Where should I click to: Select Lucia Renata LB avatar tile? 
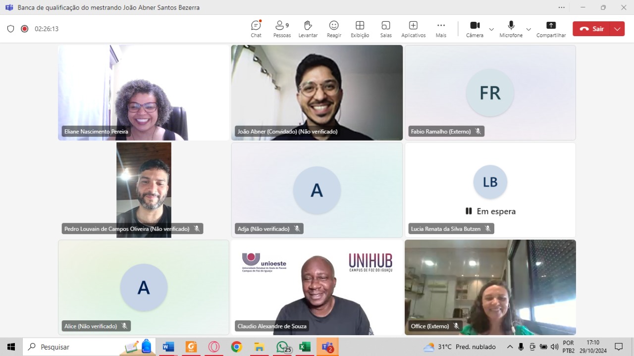490,190
